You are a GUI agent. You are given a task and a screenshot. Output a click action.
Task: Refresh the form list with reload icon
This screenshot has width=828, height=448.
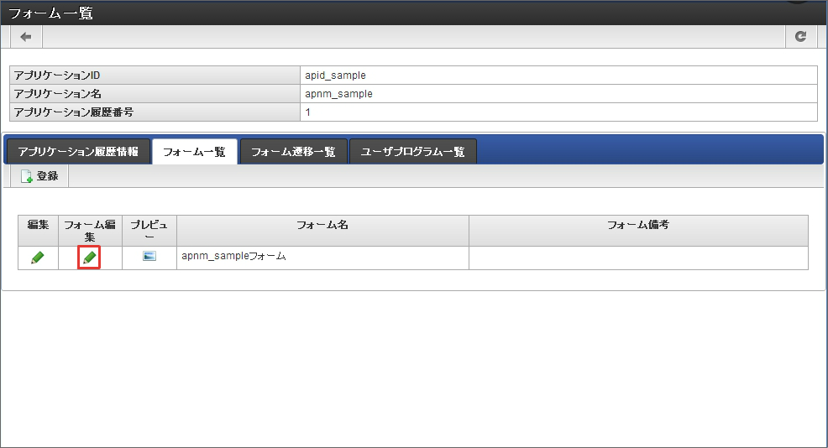800,36
